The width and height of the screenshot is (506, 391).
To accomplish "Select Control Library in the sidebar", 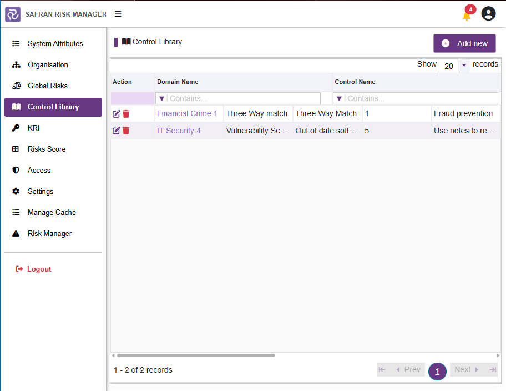I will tap(53, 107).
